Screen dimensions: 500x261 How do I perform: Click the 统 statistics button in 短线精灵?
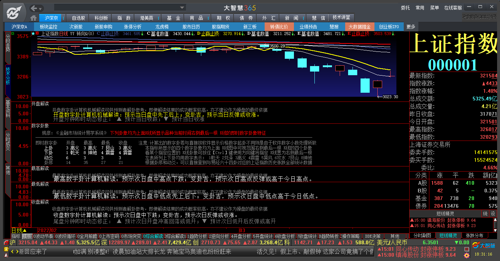(485, 214)
